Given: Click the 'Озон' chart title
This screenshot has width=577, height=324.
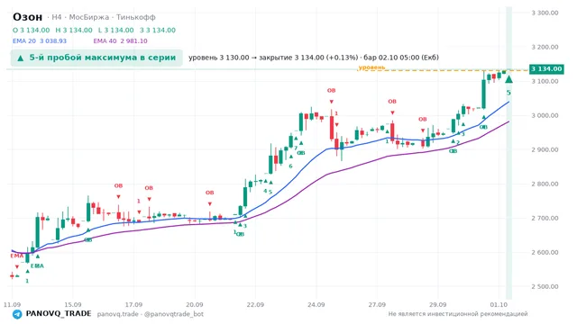Looking at the screenshot, I should [x=28, y=17].
